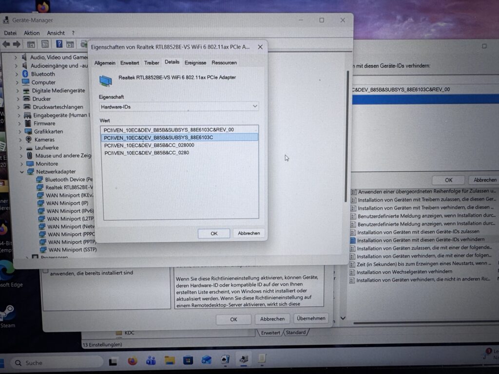Viewport: 499px width, 374px height.
Task: Select the Bluetooth category icon
Action: pos(25,74)
